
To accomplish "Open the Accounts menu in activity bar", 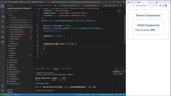I will coord(3,86).
